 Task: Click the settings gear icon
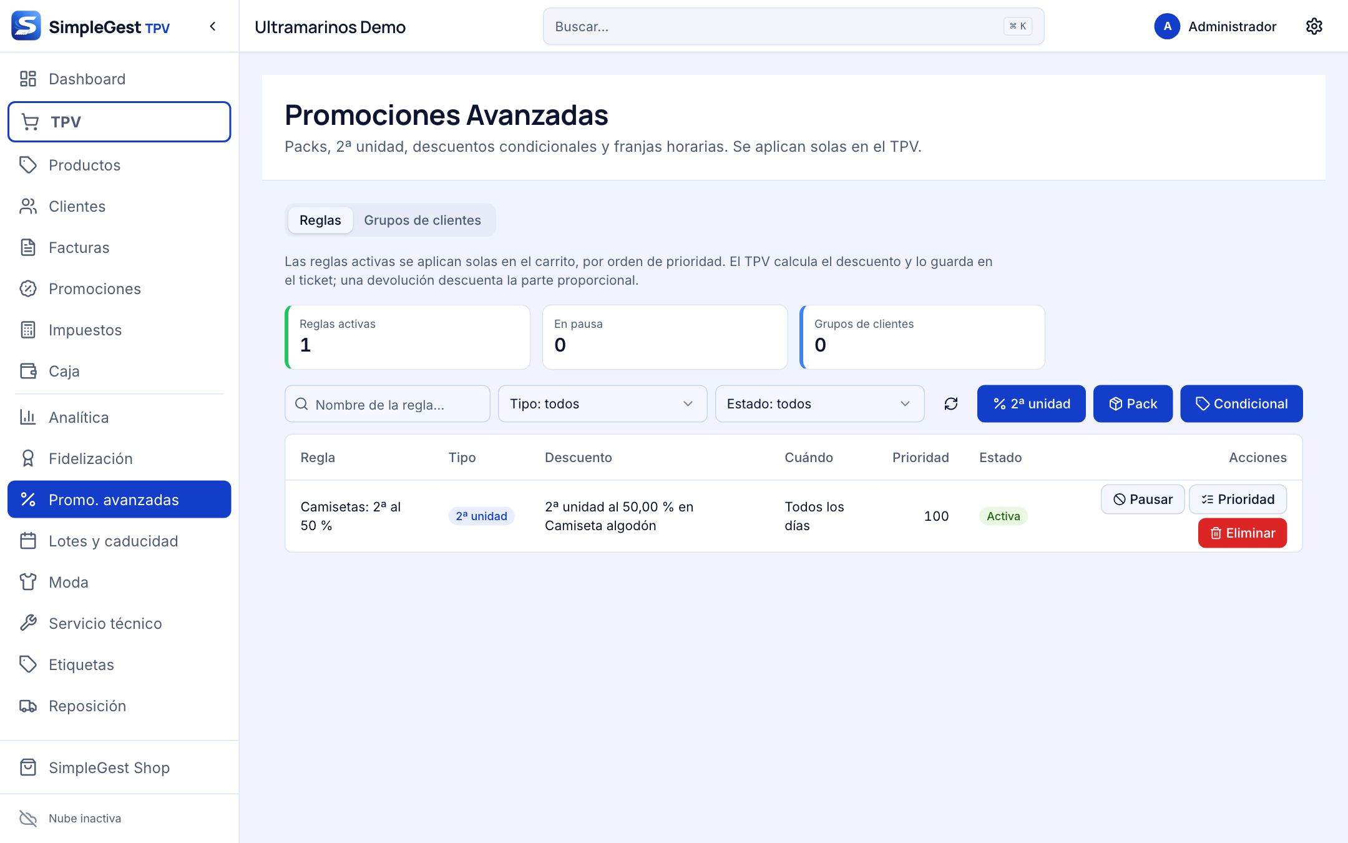[x=1314, y=26]
